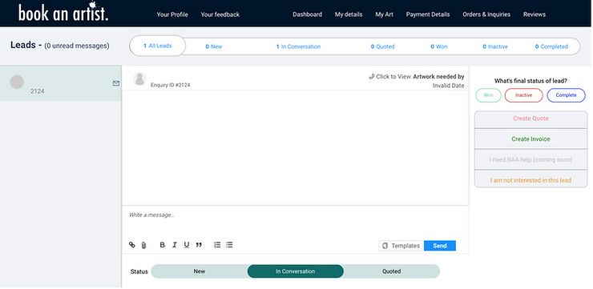
Task: Send the message
Action: [440, 246]
